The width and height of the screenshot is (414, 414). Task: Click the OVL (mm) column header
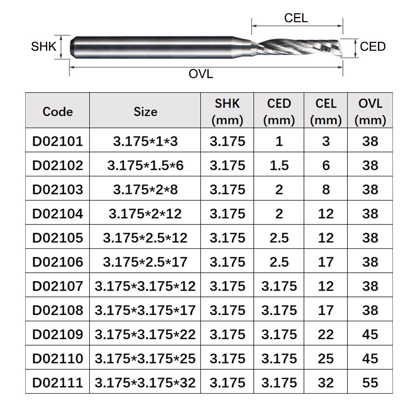point(370,111)
